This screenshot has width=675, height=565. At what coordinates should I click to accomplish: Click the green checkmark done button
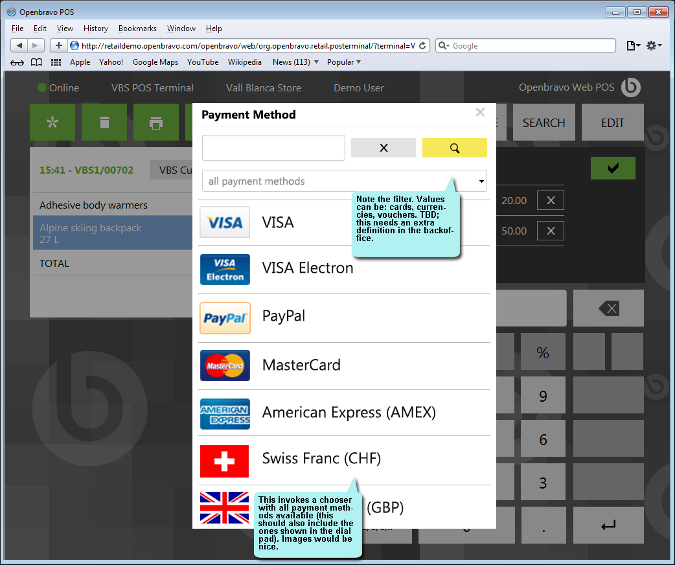(x=612, y=168)
